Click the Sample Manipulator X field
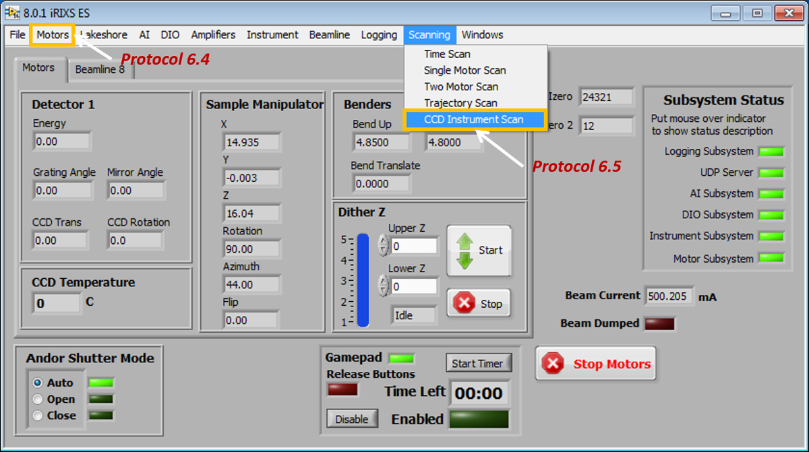The width and height of the screenshot is (809, 452). coord(251,142)
